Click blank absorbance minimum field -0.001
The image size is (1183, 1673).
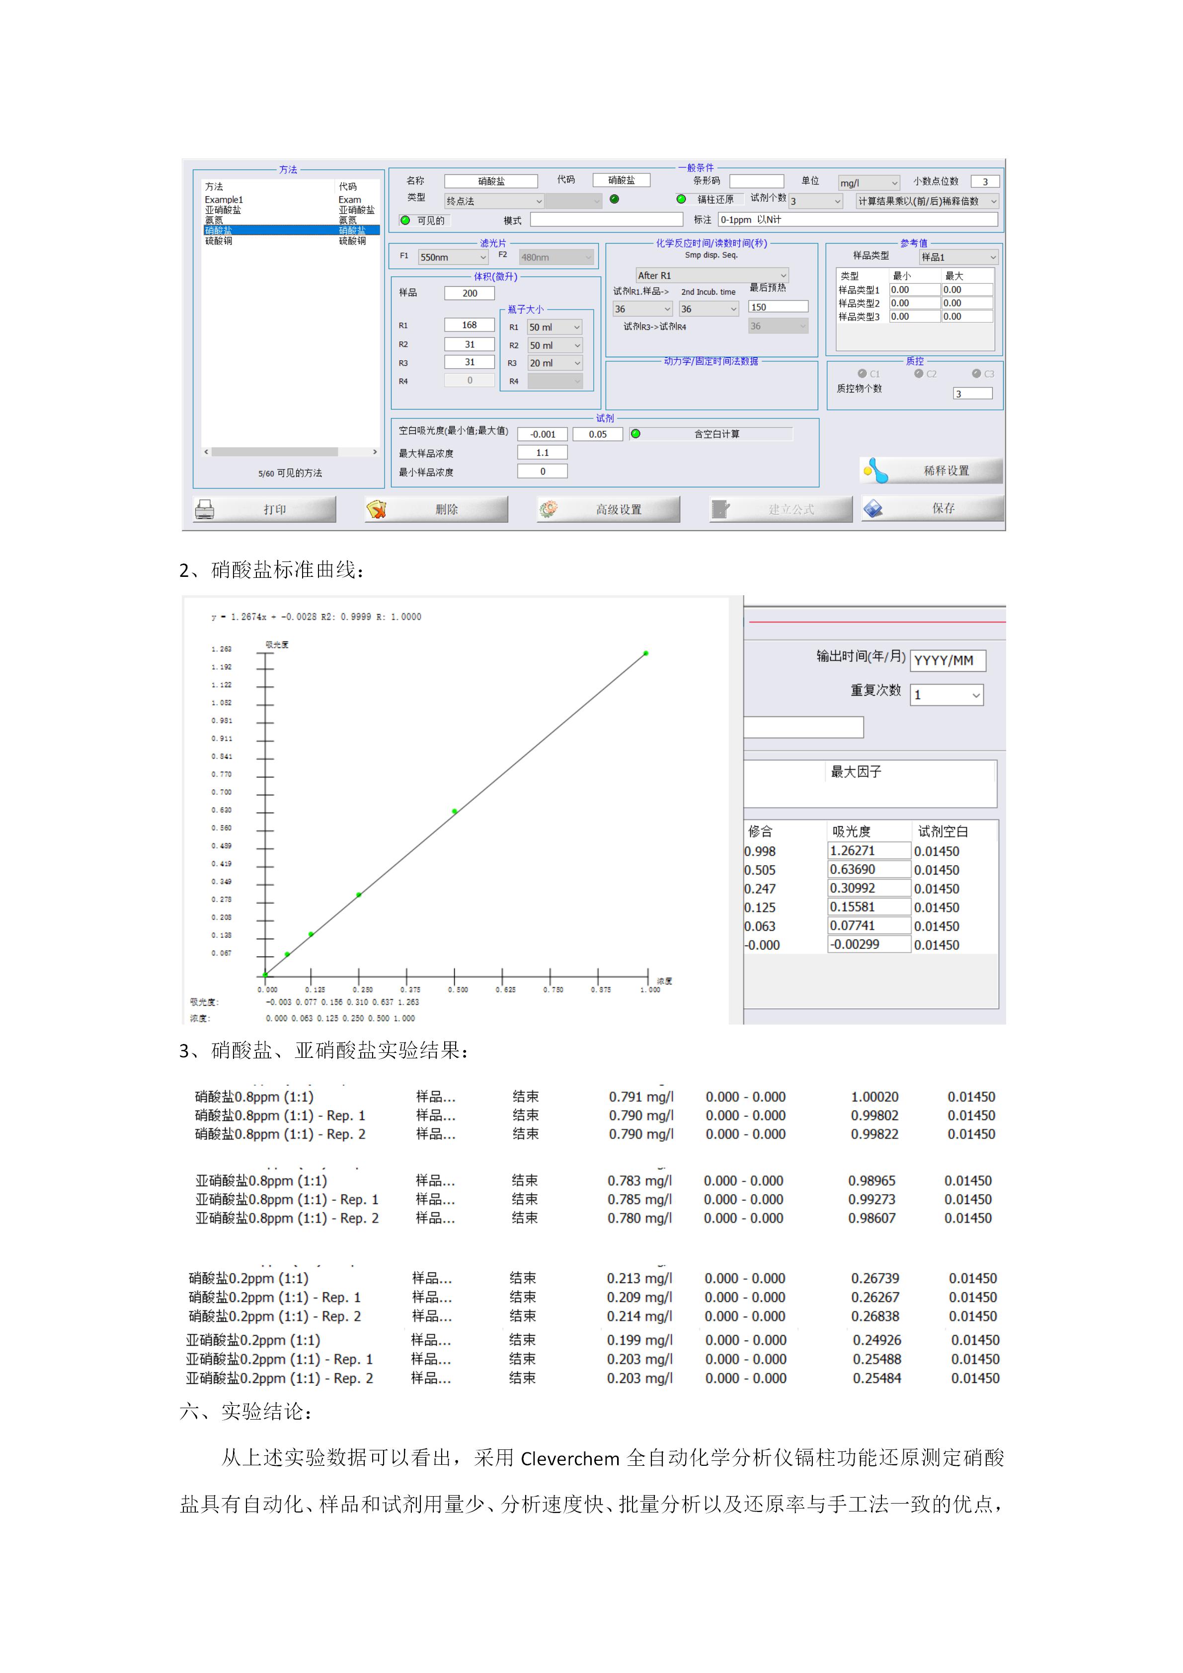tap(543, 434)
